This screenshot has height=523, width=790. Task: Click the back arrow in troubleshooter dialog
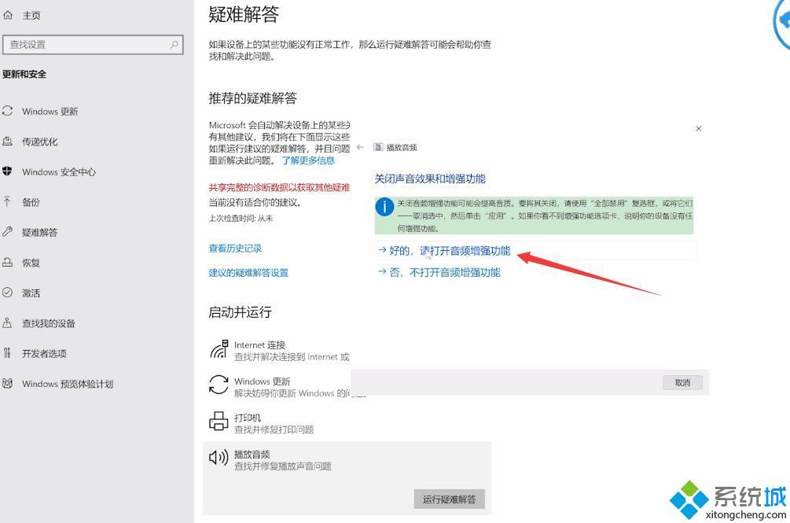point(360,147)
